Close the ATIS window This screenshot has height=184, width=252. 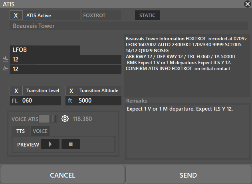click(248, 4)
